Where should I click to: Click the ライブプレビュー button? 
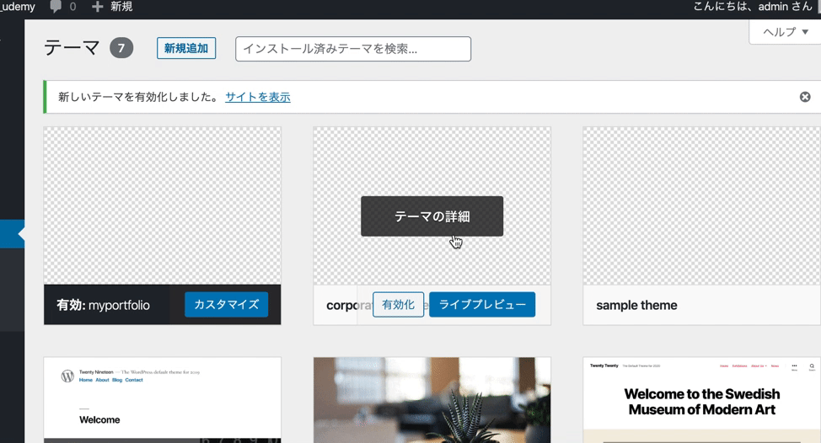[x=482, y=304]
